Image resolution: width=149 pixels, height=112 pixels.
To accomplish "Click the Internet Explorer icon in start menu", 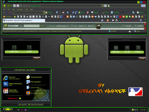I will [x=6, y=78].
